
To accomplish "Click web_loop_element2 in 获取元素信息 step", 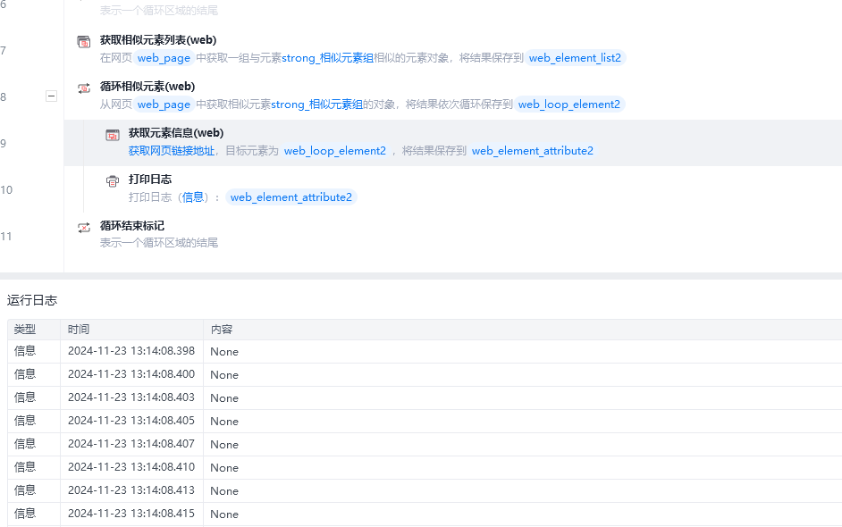I will click(335, 151).
